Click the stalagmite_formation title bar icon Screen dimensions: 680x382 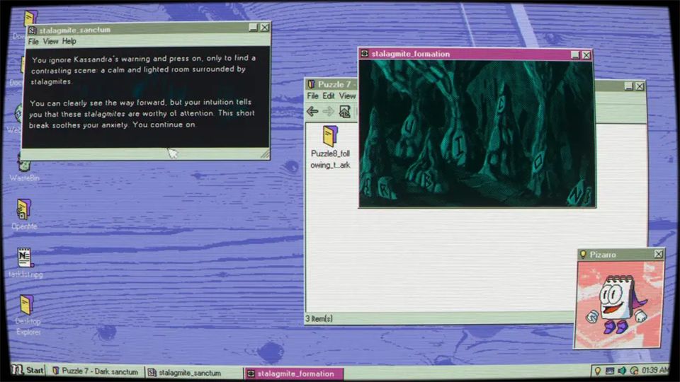pyautogui.click(x=365, y=54)
